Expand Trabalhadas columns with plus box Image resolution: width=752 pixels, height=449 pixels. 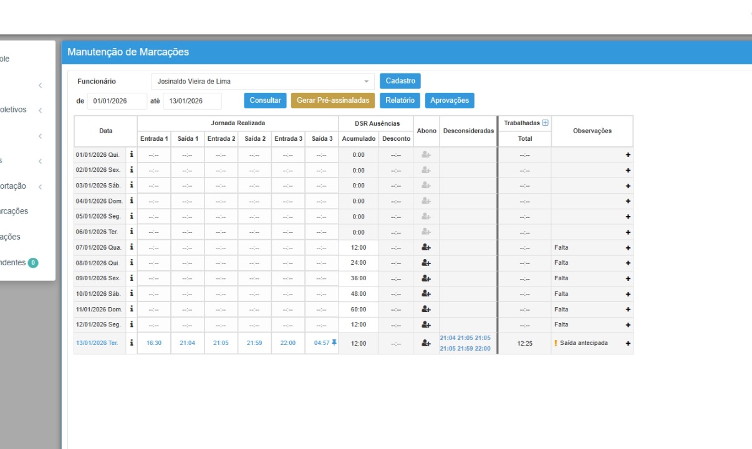point(545,123)
